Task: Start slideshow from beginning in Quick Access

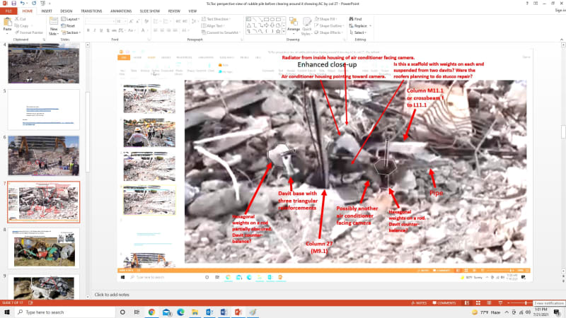Action: [42, 4]
